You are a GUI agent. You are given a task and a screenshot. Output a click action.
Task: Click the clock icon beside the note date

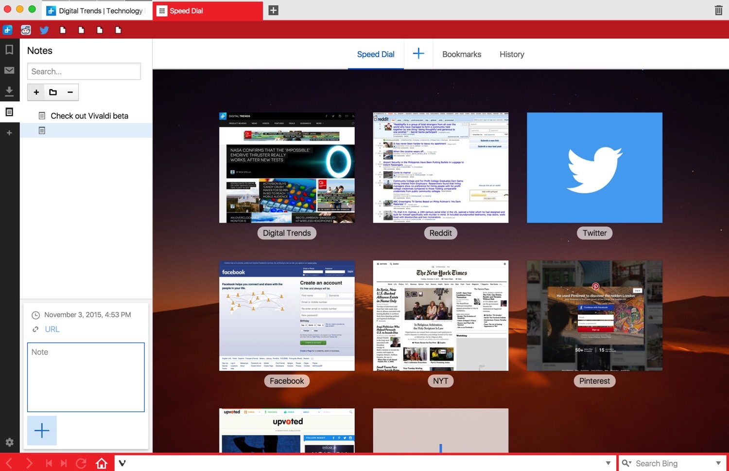point(35,315)
